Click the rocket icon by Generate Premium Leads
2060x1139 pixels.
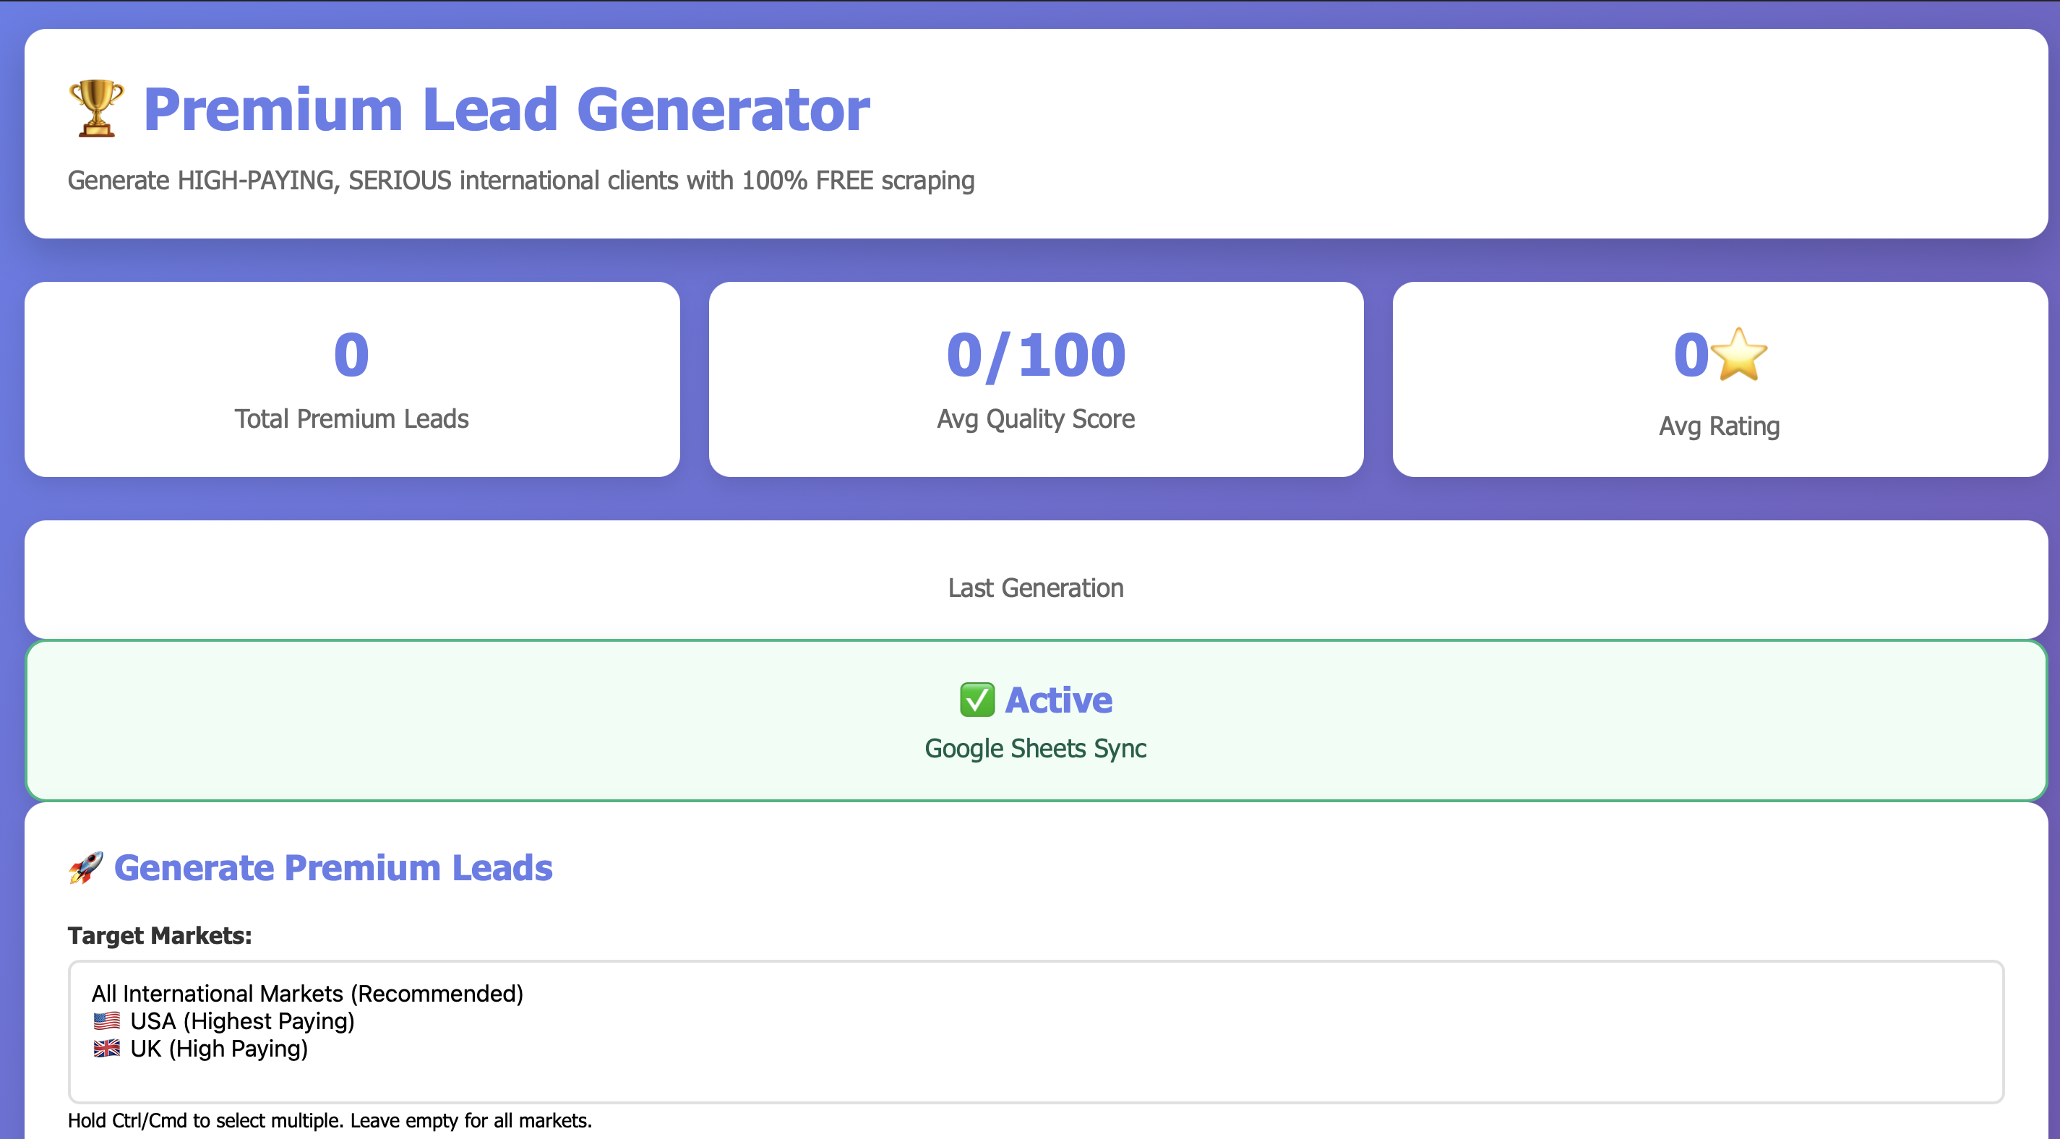[85, 868]
